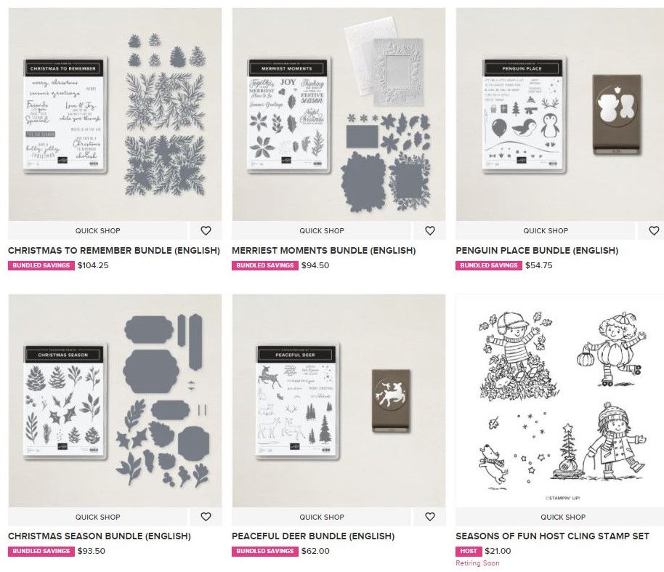Open Penguin Place Bundle title link
This screenshot has width=664, height=572.
537,251
